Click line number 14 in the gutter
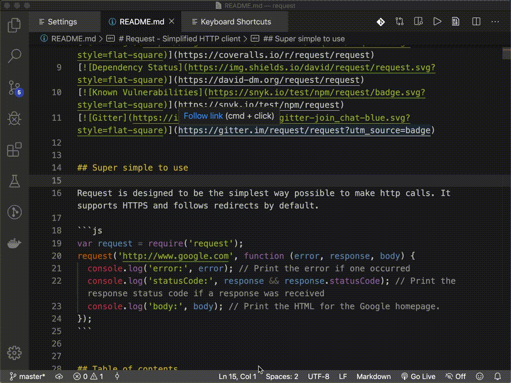This screenshot has width=511, height=383. click(x=57, y=168)
